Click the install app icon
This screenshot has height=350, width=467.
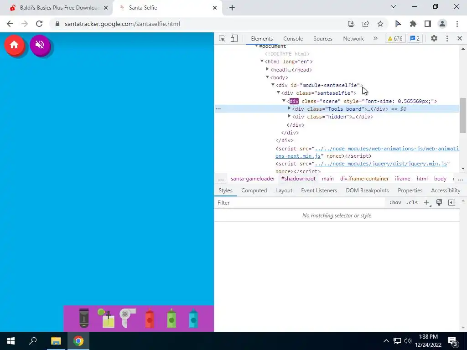(x=351, y=24)
